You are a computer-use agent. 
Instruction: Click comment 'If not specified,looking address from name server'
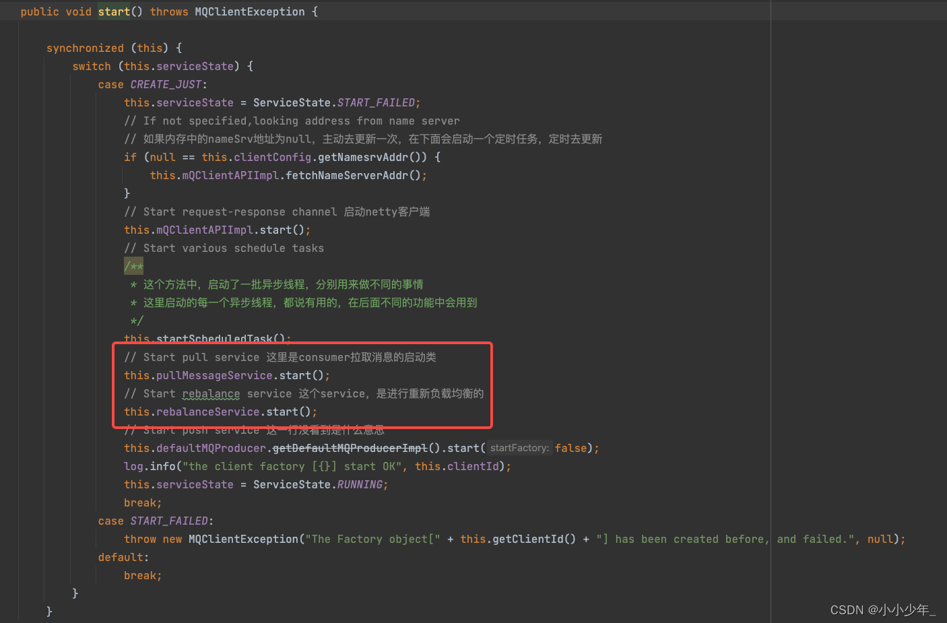pos(292,121)
